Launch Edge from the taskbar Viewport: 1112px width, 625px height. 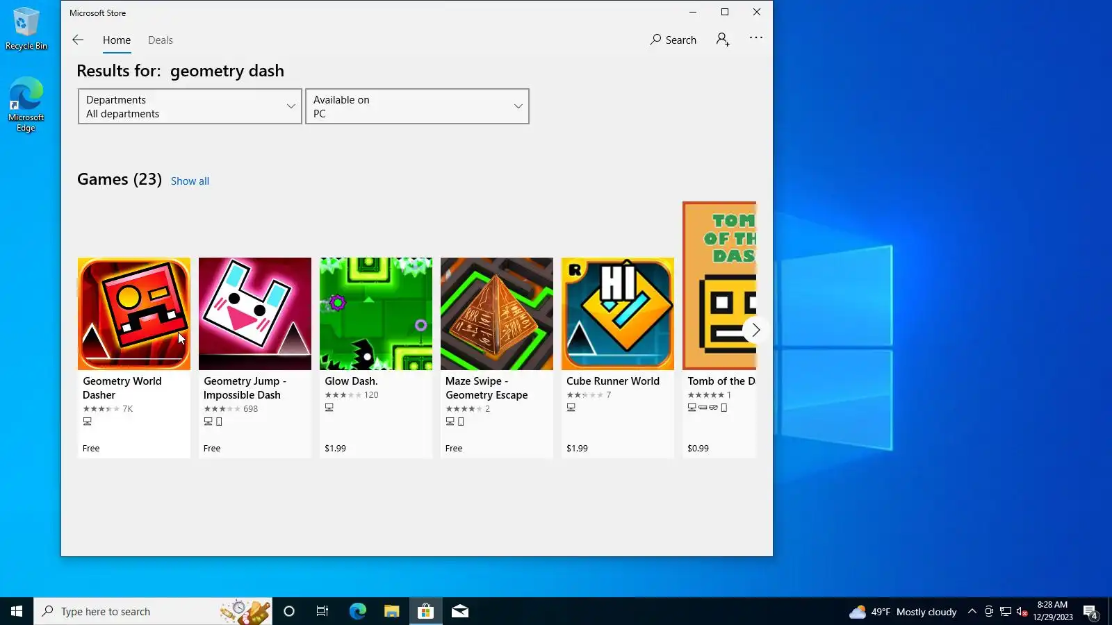tap(357, 611)
